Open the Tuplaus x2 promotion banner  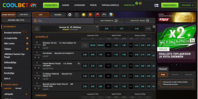tap(177, 43)
